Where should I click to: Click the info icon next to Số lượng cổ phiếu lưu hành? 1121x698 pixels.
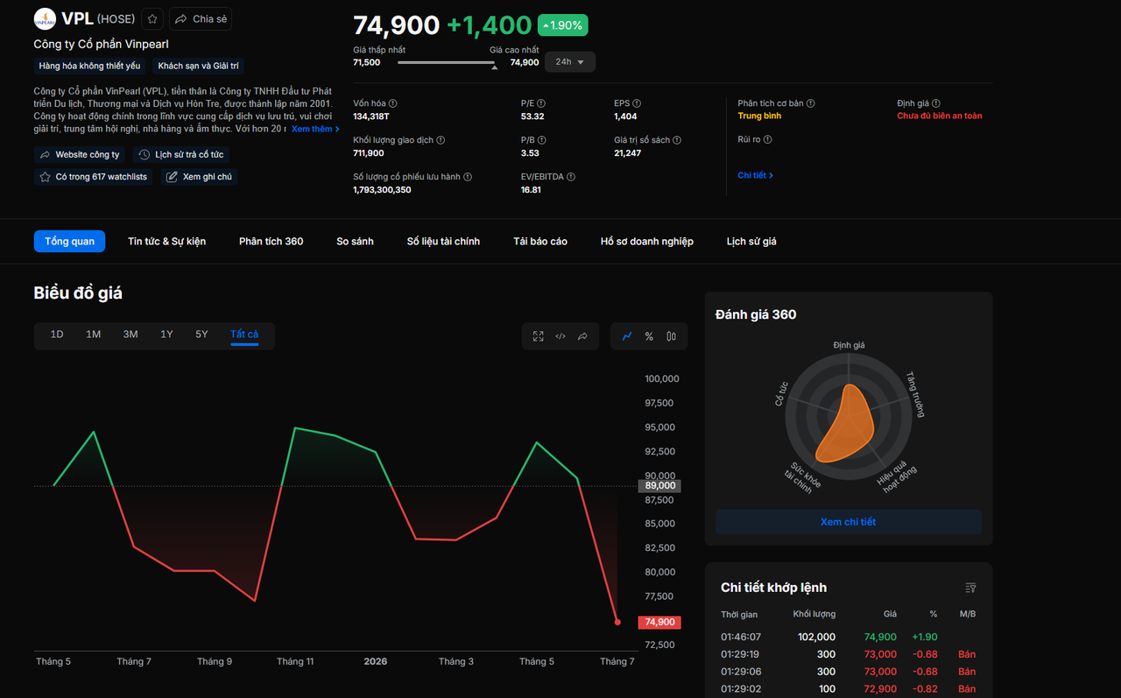(x=468, y=177)
